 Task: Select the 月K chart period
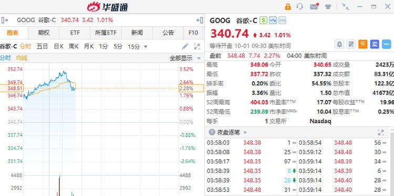pos(89,46)
